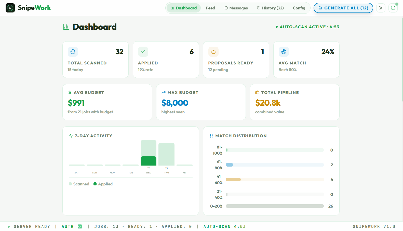Click the 61-80% match distribution bar
Image resolution: width=403 pixels, height=231 pixels.
coord(275,165)
